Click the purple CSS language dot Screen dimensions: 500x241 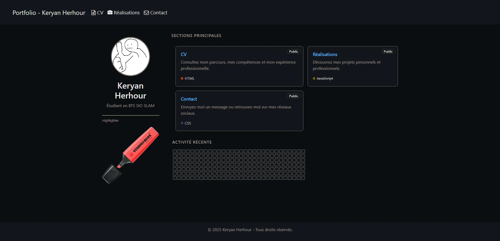[182, 123]
